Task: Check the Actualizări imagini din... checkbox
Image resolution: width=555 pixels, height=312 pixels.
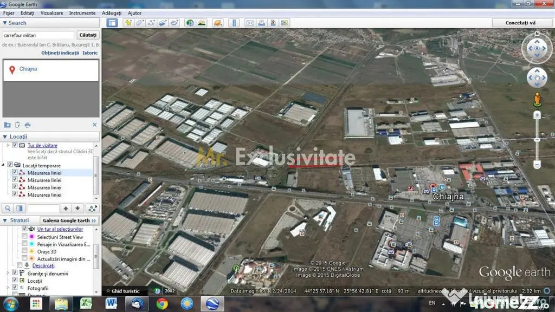Action: click(x=24, y=258)
